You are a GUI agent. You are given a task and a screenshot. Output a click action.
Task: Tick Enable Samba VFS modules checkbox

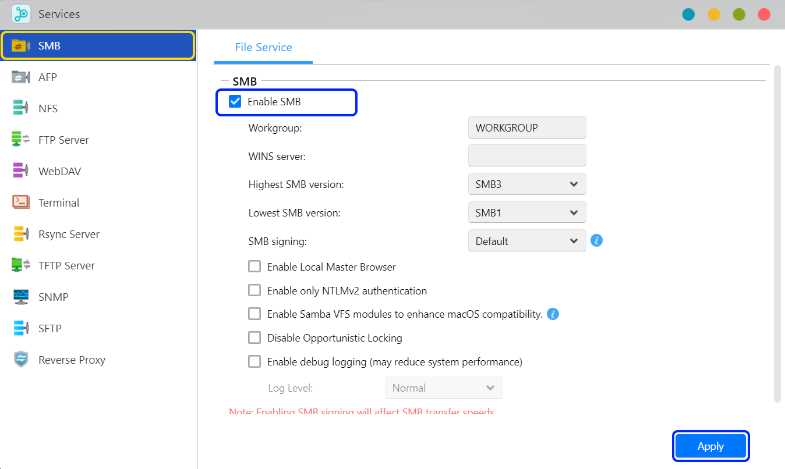point(254,314)
